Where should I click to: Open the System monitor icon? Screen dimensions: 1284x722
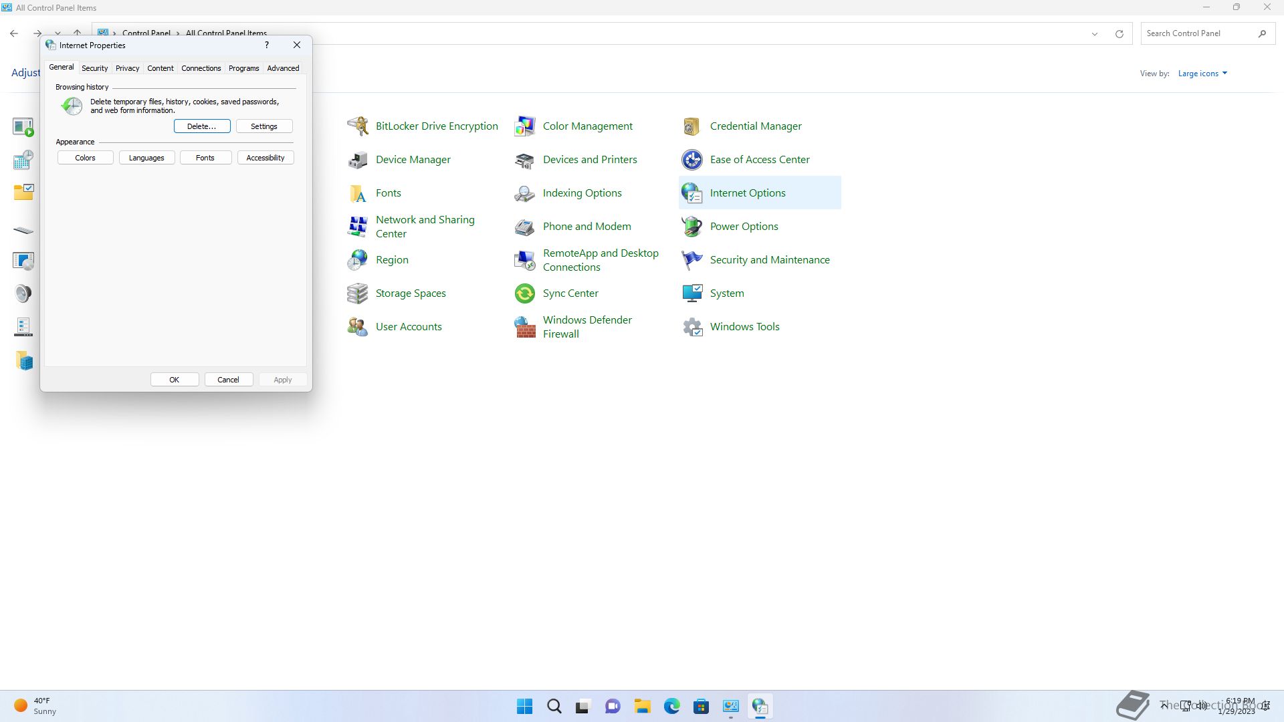point(692,293)
